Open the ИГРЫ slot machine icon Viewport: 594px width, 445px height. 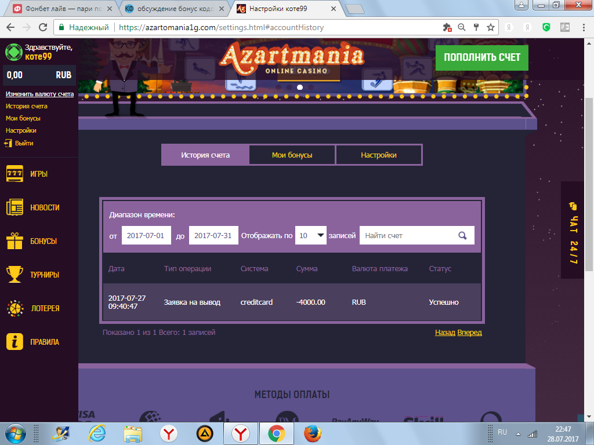[x=15, y=174]
